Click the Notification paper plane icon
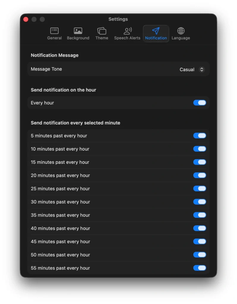The image size is (237, 304). tap(156, 31)
